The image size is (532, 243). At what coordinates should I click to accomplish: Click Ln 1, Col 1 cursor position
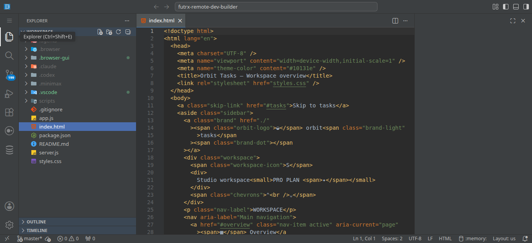[364, 238]
